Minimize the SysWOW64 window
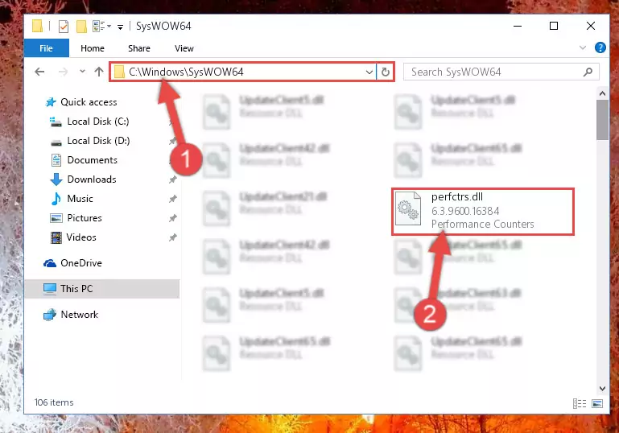The width and height of the screenshot is (619, 433). point(518,26)
